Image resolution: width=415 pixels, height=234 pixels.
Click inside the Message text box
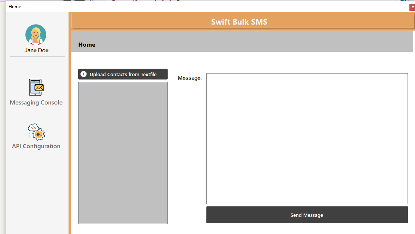pyautogui.click(x=307, y=138)
